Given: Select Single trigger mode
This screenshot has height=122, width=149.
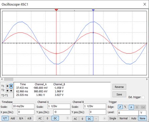Looking at the screenshot, I should 113,118.
